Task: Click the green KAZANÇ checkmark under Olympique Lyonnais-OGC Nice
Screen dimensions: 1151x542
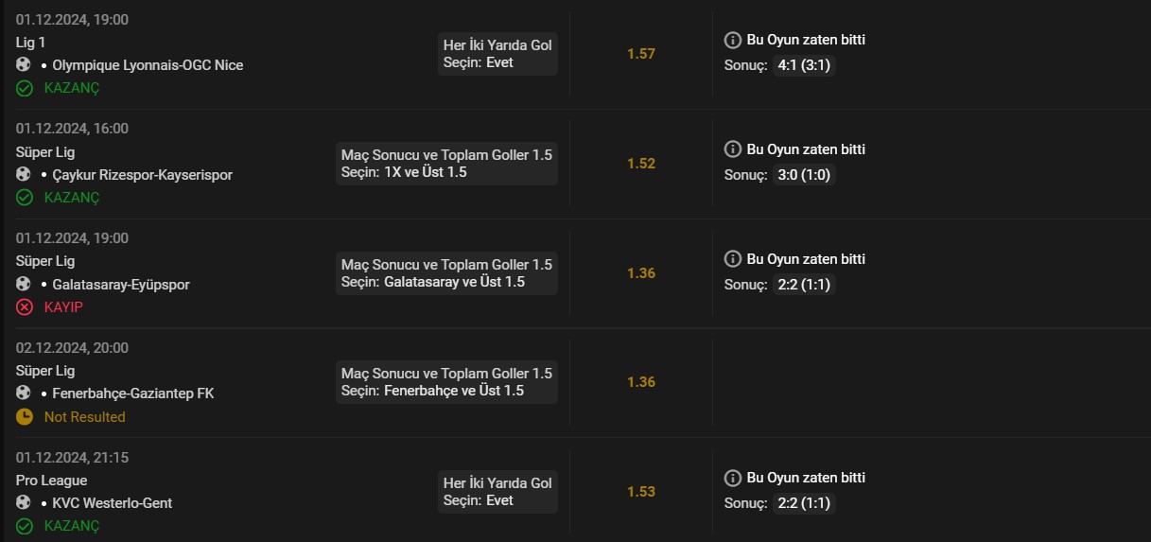Action: click(25, 88)
